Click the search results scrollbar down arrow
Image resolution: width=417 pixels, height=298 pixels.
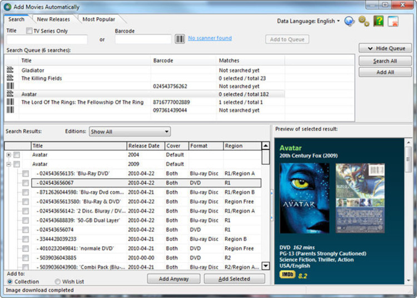(x=266, y=266)
